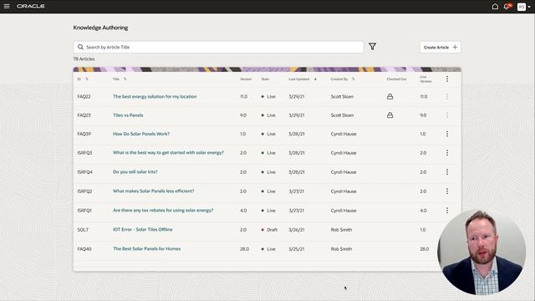Sort by Created By column arrows
Image resolution: width=535 pixels, height=301 pixels.
tap(353, 79)
